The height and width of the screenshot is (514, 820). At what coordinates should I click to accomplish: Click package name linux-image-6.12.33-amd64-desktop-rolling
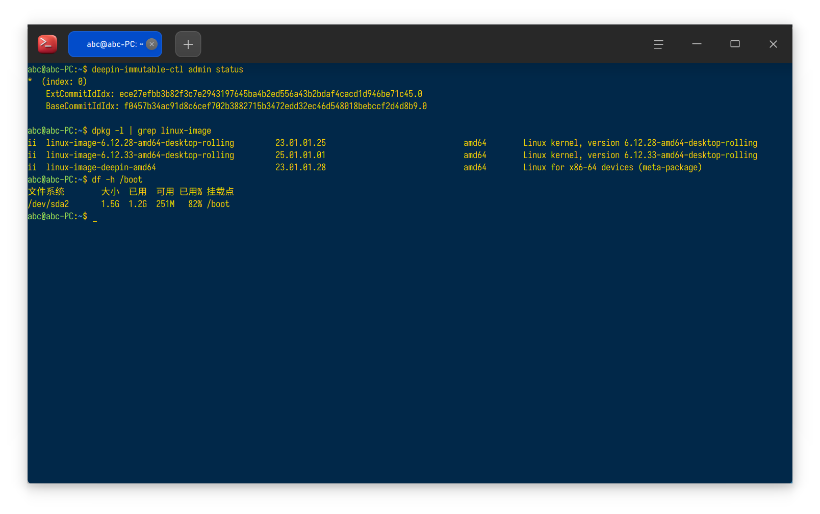(x=140, y=155)
